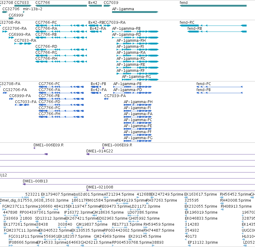Select clone DME1-014G22 label

99,151
